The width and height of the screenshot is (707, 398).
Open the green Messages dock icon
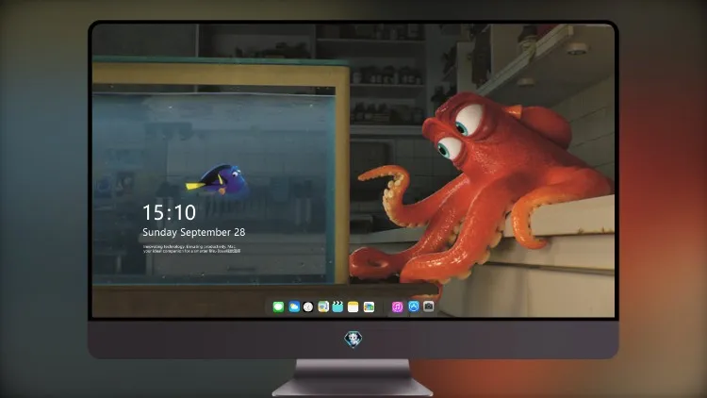(x=278, y=307)
